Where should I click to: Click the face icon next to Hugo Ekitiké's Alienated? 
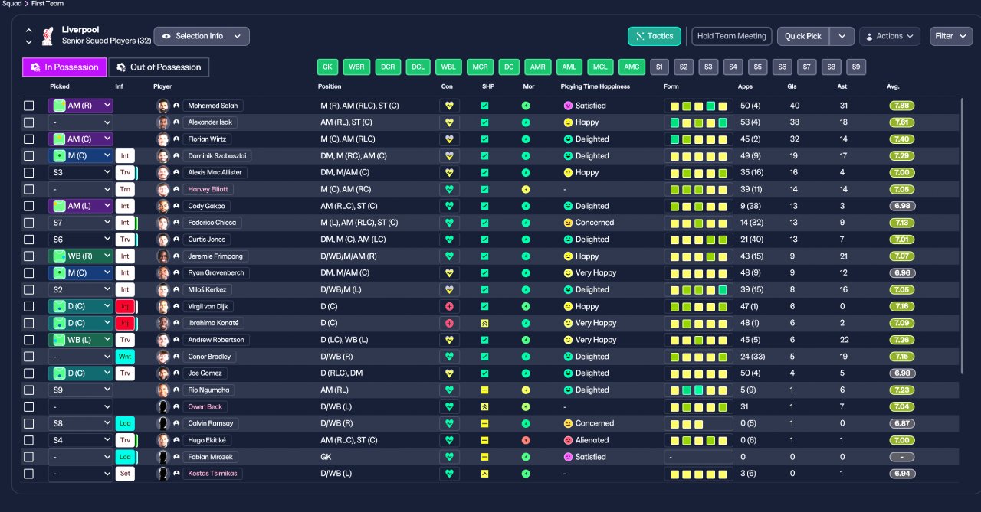click(568, 440)
